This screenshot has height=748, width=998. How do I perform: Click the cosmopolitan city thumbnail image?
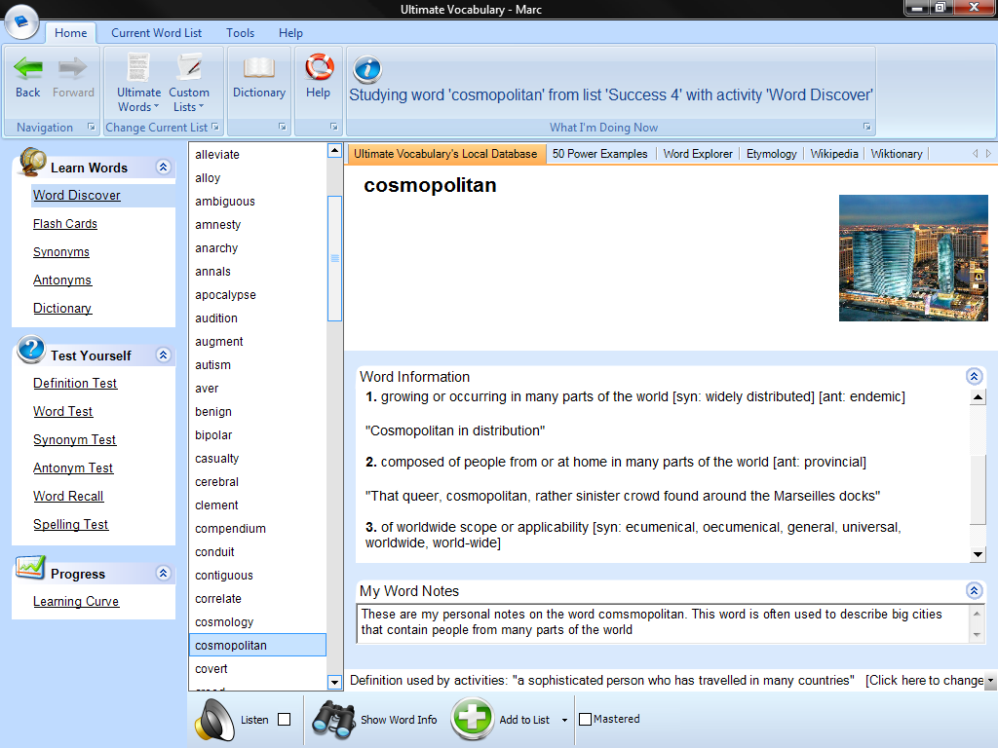913,257
